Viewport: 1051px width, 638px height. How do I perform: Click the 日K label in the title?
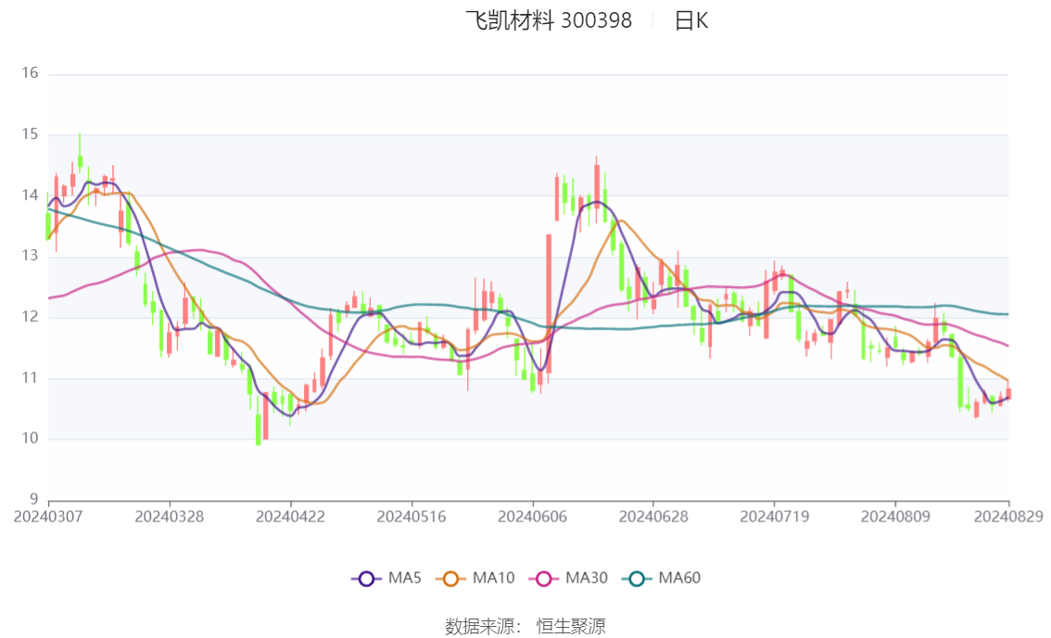pyautogui.click(x=691, y=20)
